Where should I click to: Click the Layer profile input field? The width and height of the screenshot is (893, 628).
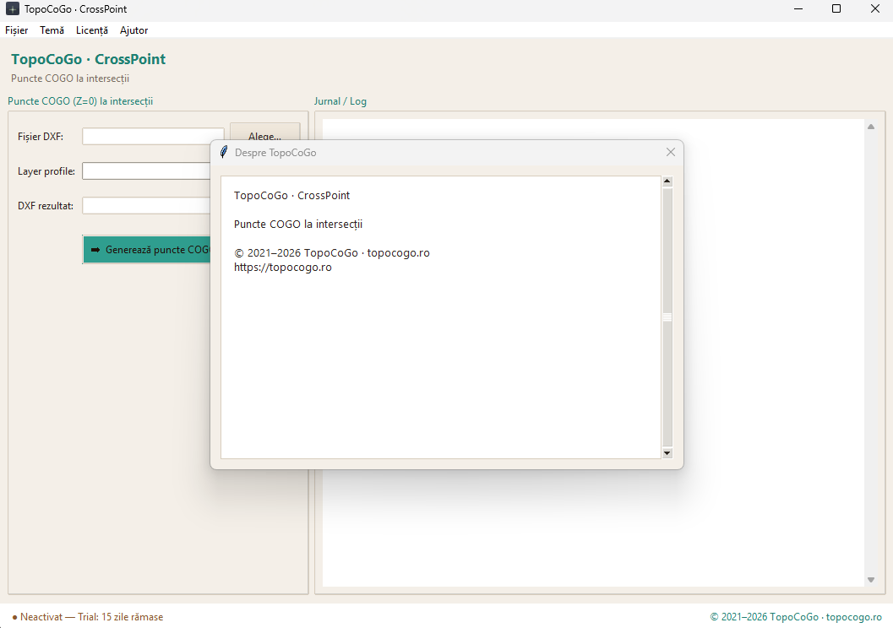pos(146,171)
